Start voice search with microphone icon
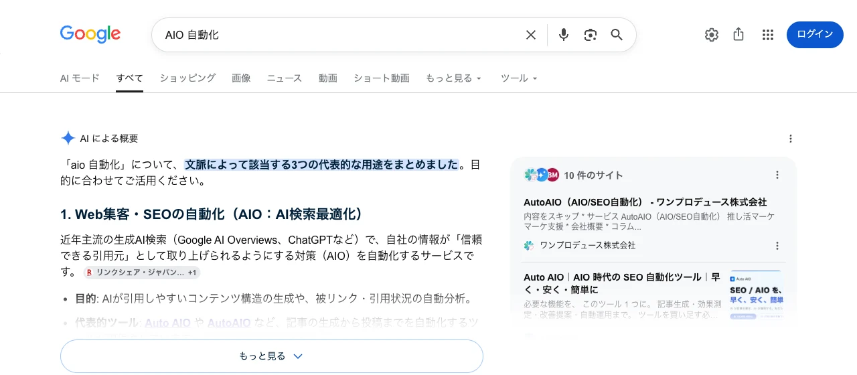Screen dimensions: 857x375 564,35
